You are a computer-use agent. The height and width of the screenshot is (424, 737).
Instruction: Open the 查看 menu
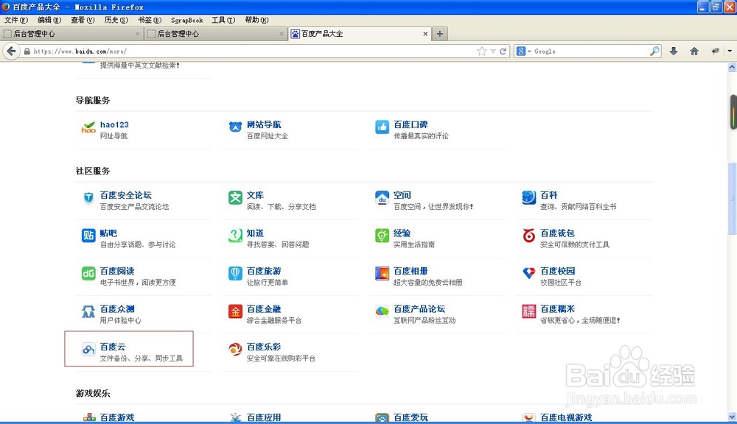(83, 20)
